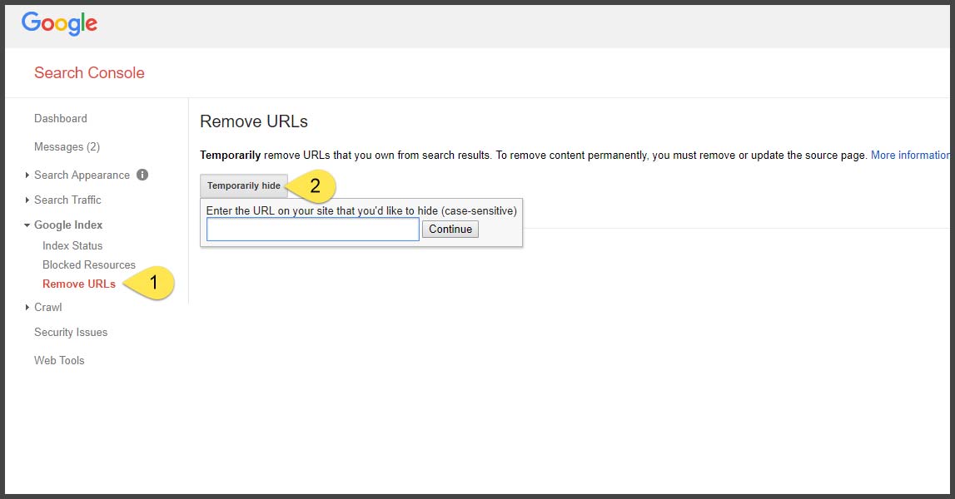Image resolution: width=955 pixels, height=499 pixels.
Task: Select Remove URLs in sidebar
Action: coord(79,284)
